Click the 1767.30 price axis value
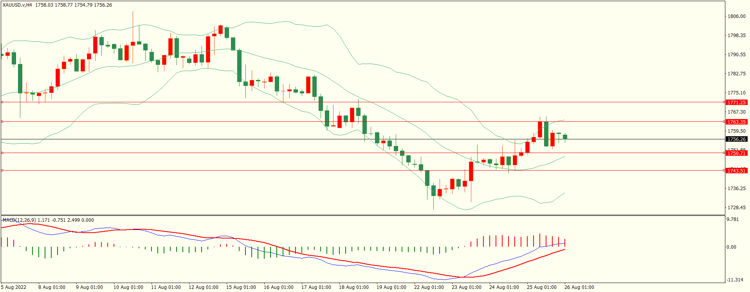Screen dimensions: 750x292 point(736,112)
